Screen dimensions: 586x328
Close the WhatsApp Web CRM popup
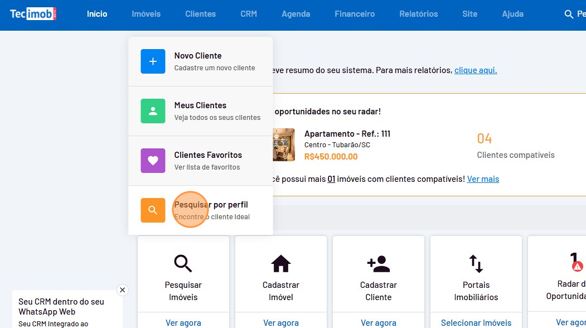(123, 290)
